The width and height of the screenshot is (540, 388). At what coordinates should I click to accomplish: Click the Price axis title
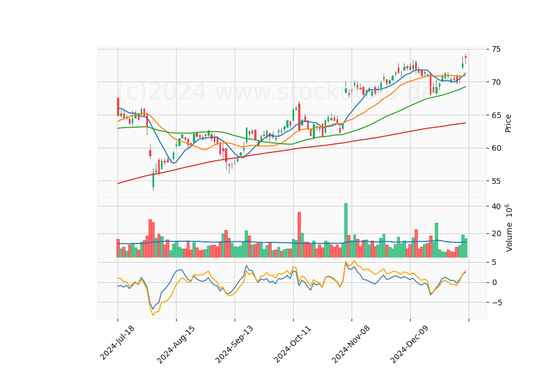coord(508,123)
